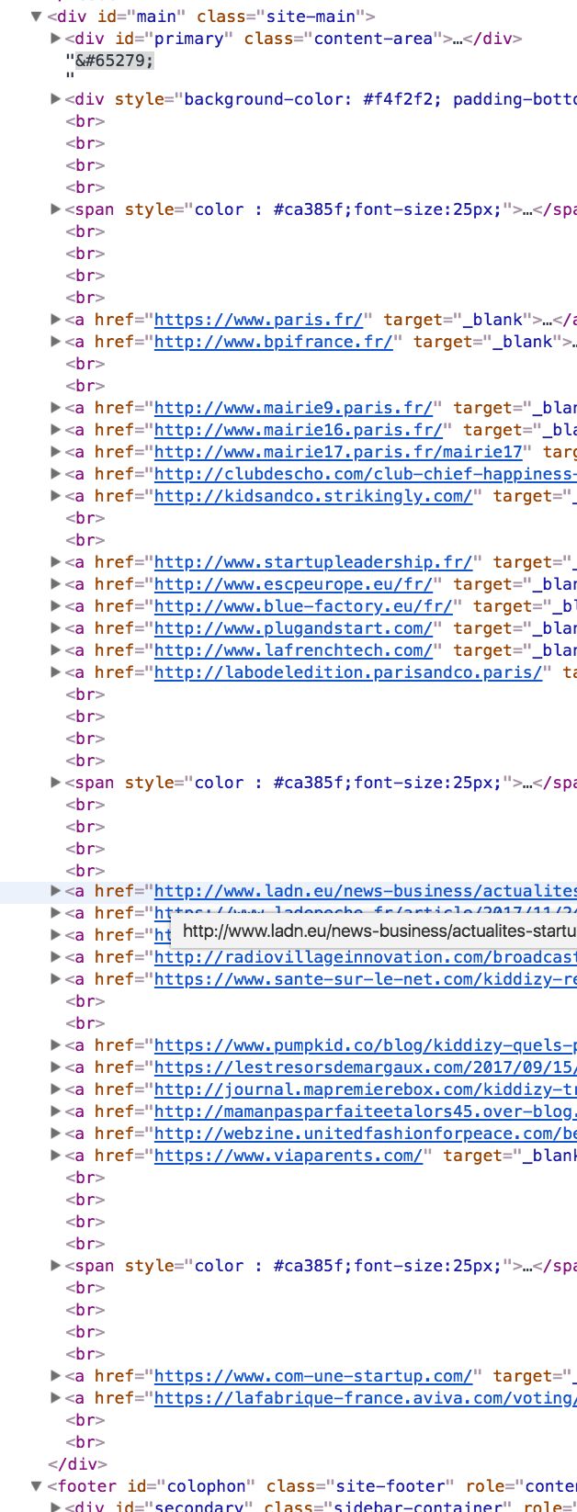Expand the div with background-color #f4f2f2
The image size is (577, 1512).
pyautogui.click(x=55, y=99)
